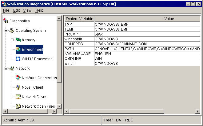This screenshot has width=203, height=126.
Task: Select Novell Client label in tree
Action: pyautogui.click(x=33, y=87)
